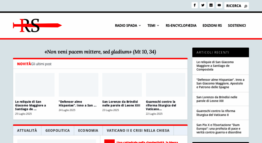262x143 pixels.
Task: Open post 'San Lorenzo da Brindisi nelle parole di Leone XIII' in Novità
Action: [x=121, y=103]
